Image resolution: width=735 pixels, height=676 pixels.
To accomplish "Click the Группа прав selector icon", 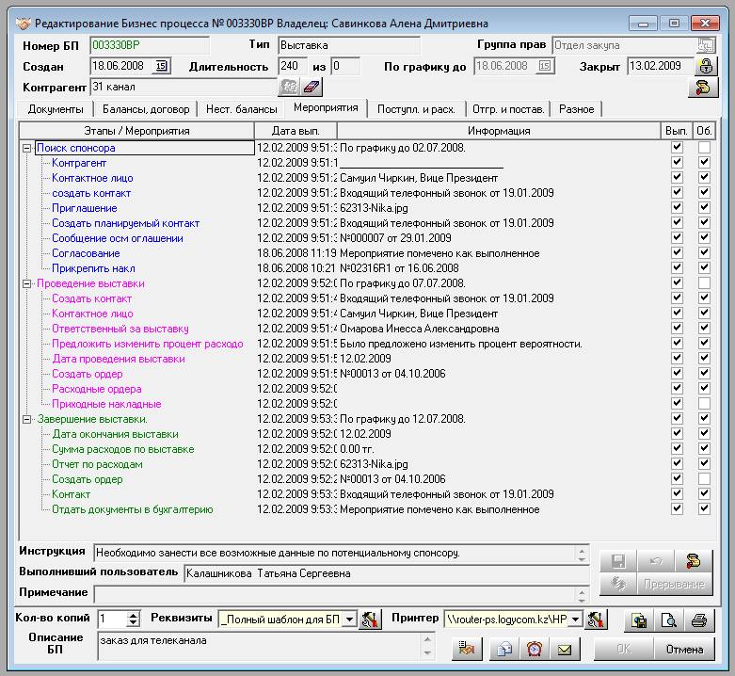I will pos(706,45).
